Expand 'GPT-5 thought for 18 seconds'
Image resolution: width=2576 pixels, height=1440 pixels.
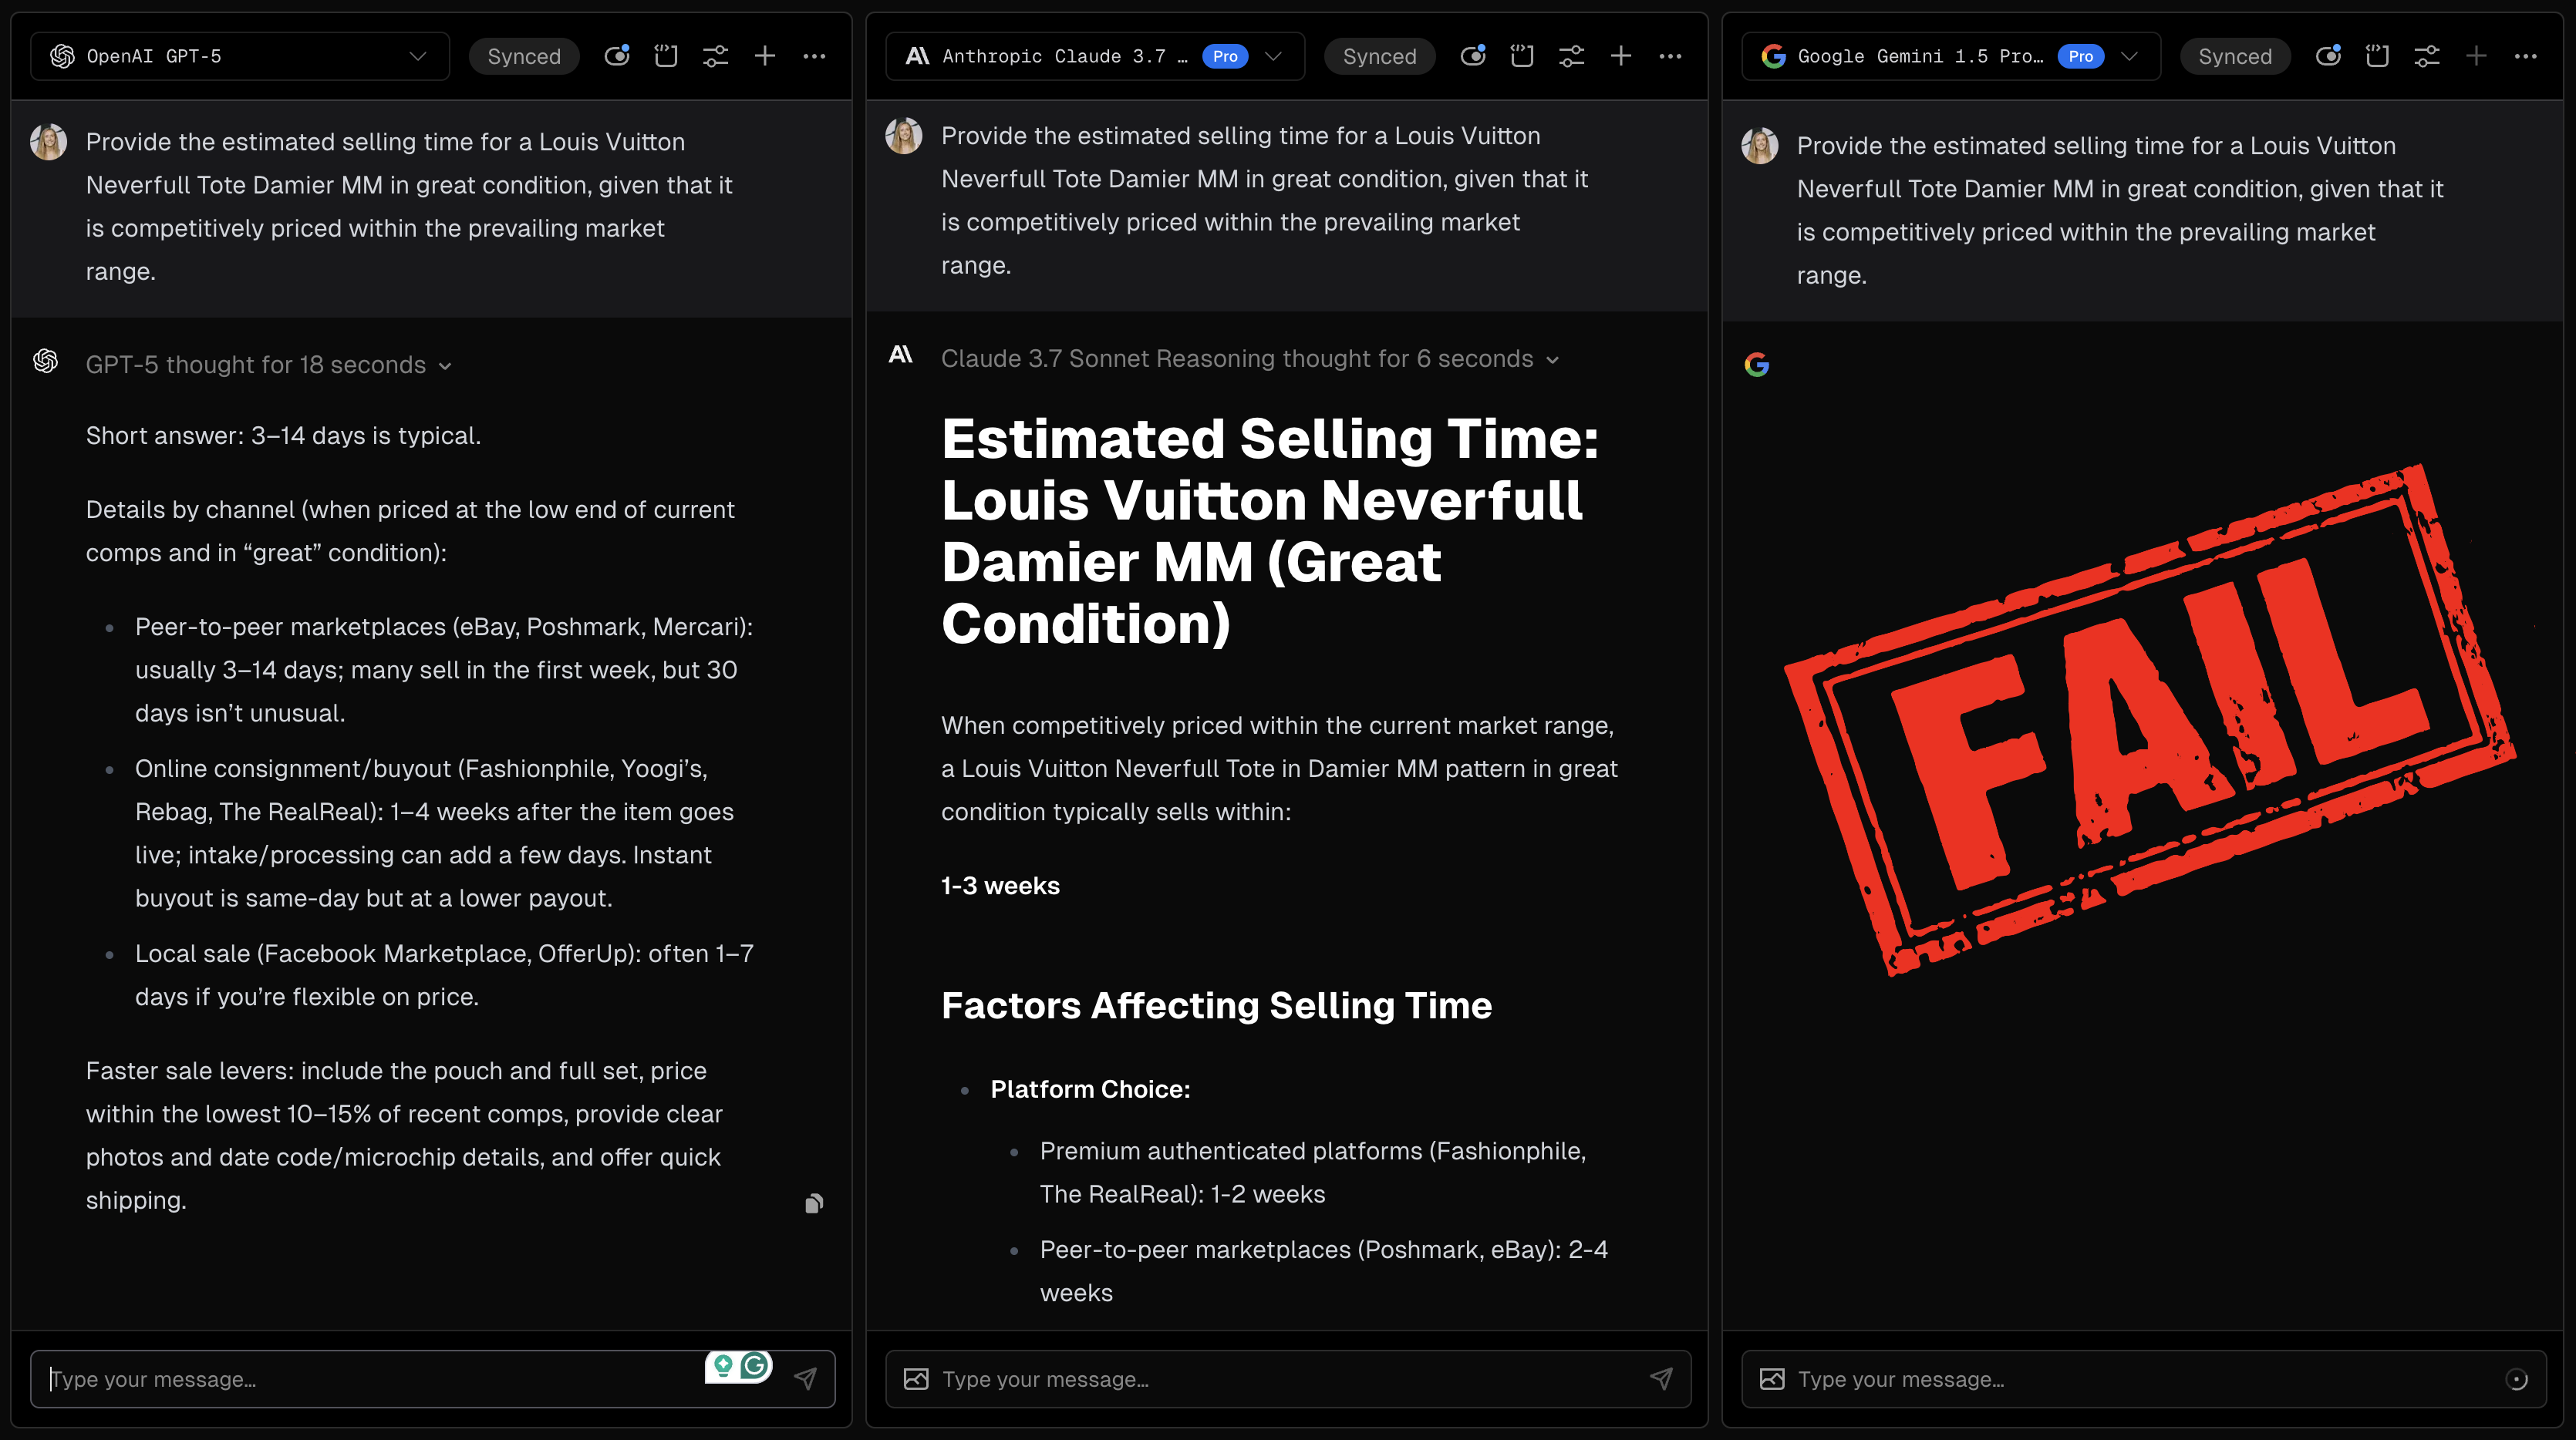coord(268,365)
